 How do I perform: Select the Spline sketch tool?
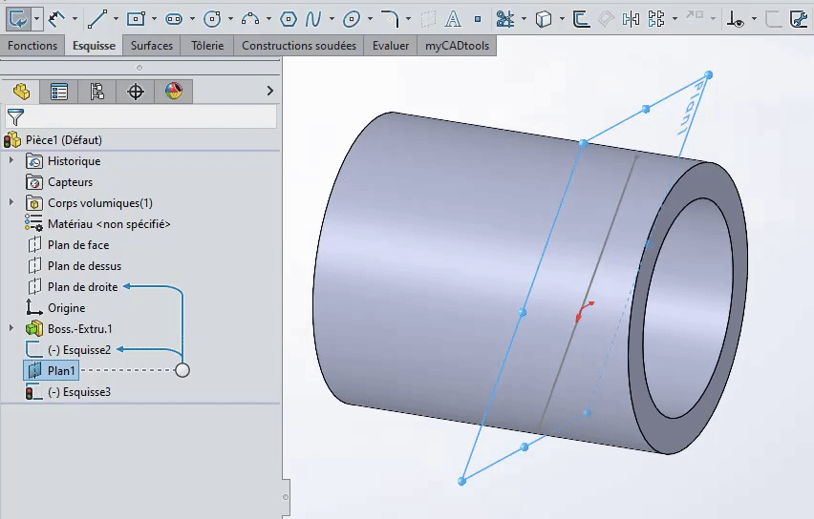[313, 19]
